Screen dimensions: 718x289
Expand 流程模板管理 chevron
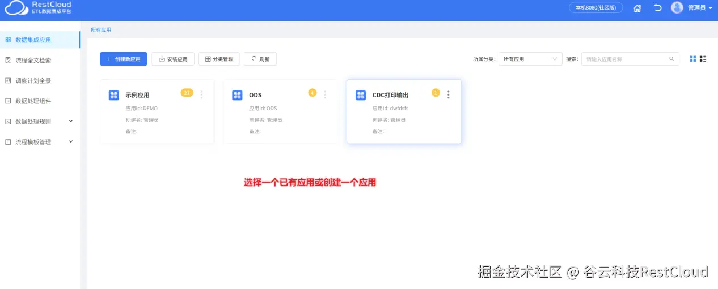(71, 141)
